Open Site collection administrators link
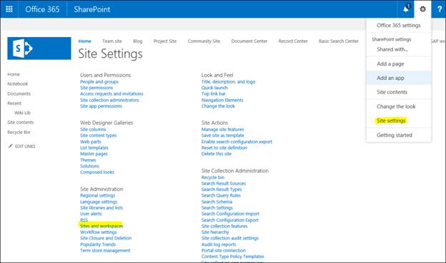Viewport: 446px width, 263px height. (109, 100)
